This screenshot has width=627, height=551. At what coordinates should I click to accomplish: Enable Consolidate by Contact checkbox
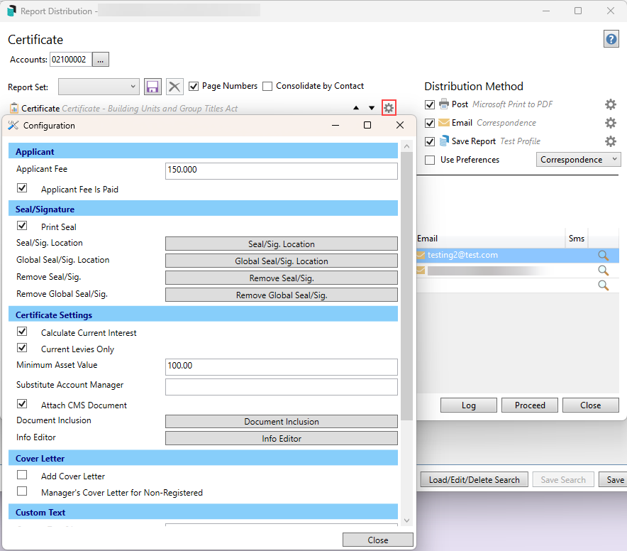coord(267,86)
